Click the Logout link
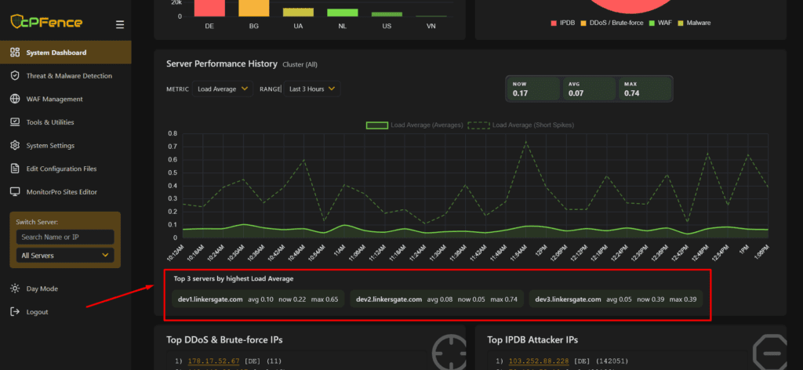This screenshot has width=803, height=370. click(37, 312)
